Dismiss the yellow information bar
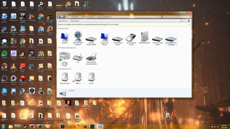This screenshot has height=129, width=230. coord(189,25)
